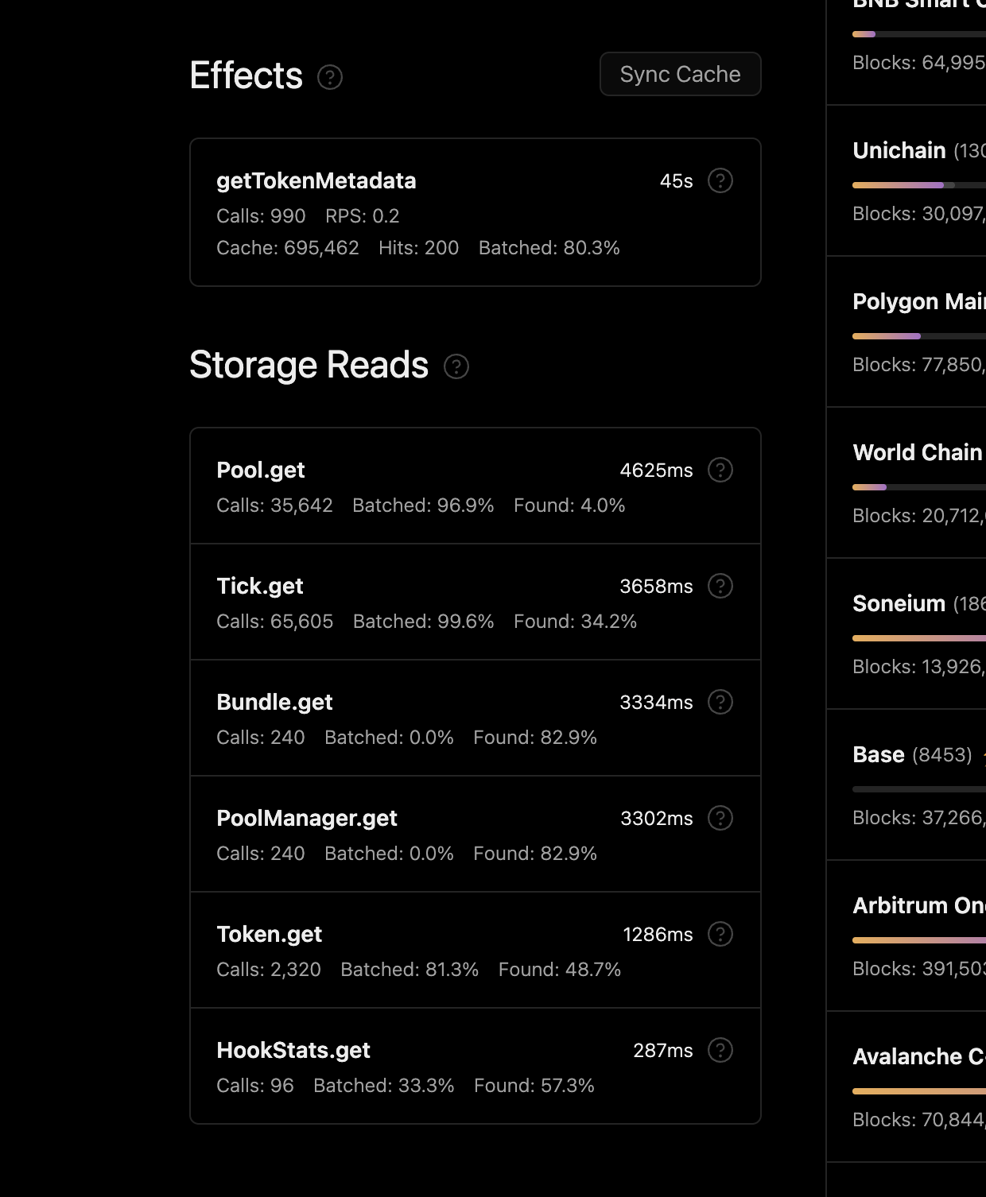986x1197 pixels.
Task: Click the World Chain progress bar
Action: coord(918,487)
